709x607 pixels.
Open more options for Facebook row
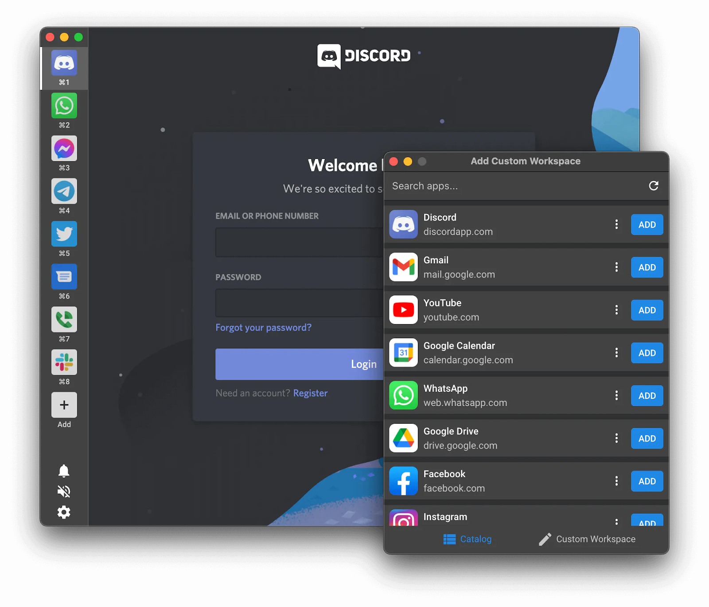click(616, 481)
